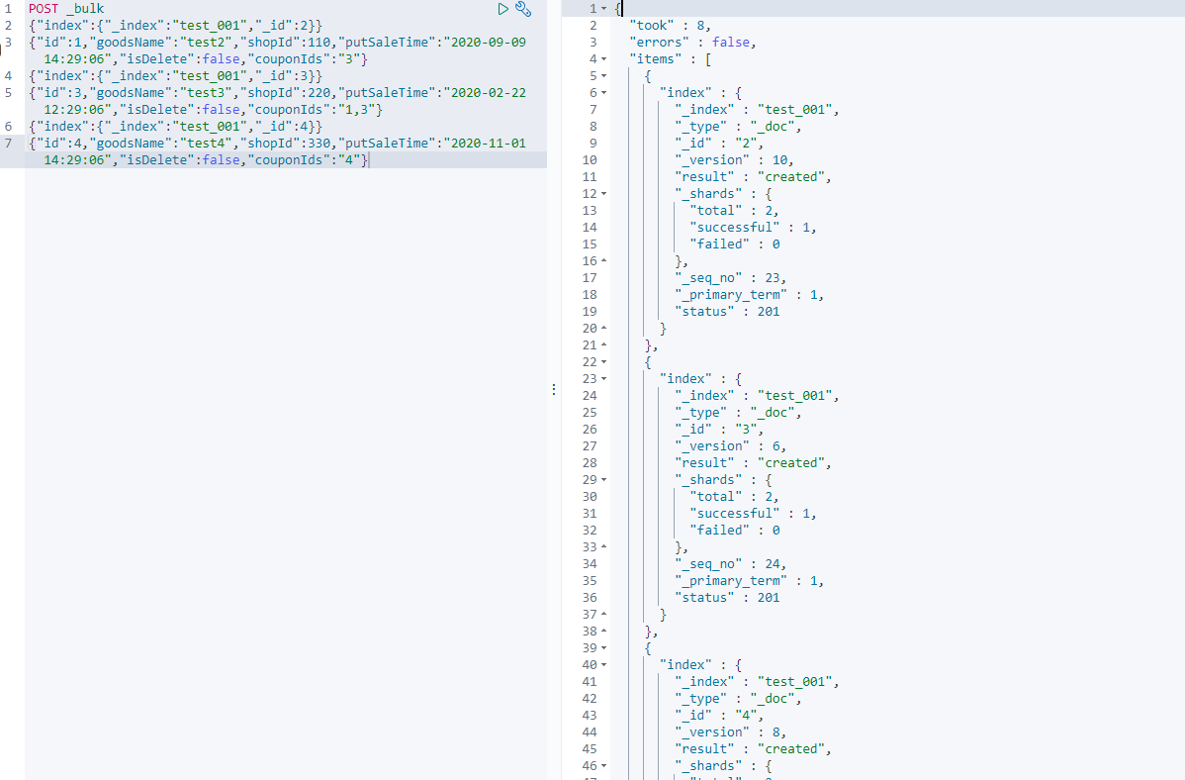Collapse the second response item object on line 22

[602, 360]
